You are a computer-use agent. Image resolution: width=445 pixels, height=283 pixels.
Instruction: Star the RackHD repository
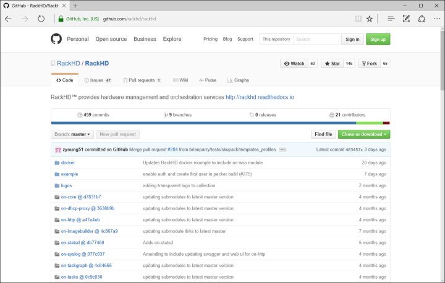(332, 63)
